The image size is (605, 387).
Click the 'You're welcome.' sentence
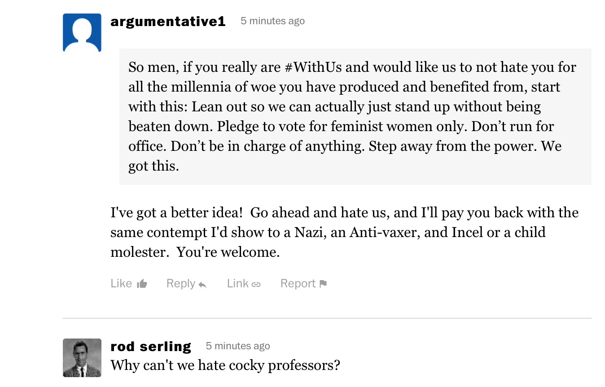pyautogui.click(x=228, y=252)
